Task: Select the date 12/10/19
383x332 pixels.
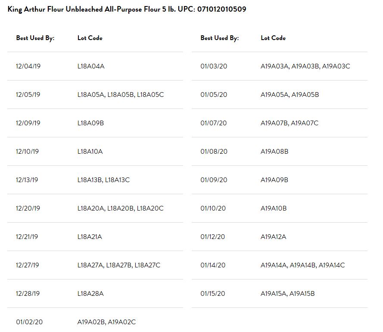Action: [27, 152]
